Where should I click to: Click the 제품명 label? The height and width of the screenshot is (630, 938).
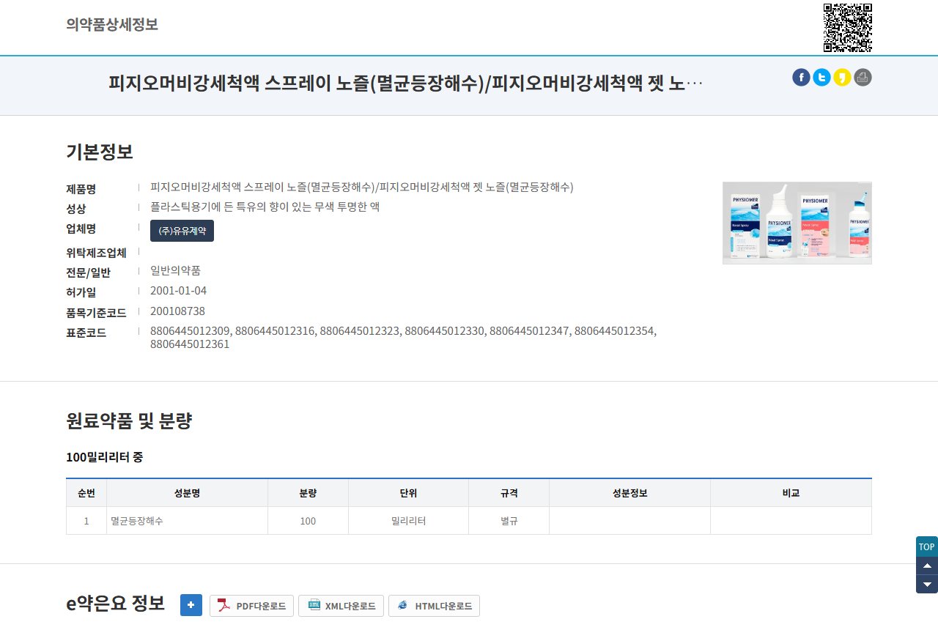tap(81, 189)
